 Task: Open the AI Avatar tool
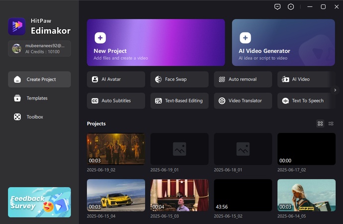[x=116, y=79]
